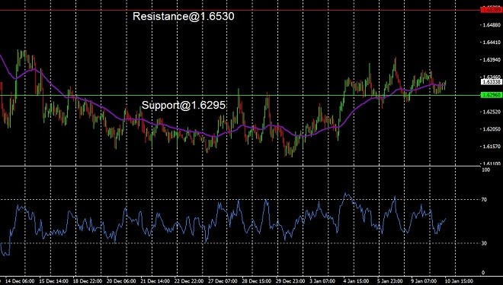This screenshot has height=285, width=503.
Task: Click the 9 Jan 07:00 time label
Action: coord(424,281)
